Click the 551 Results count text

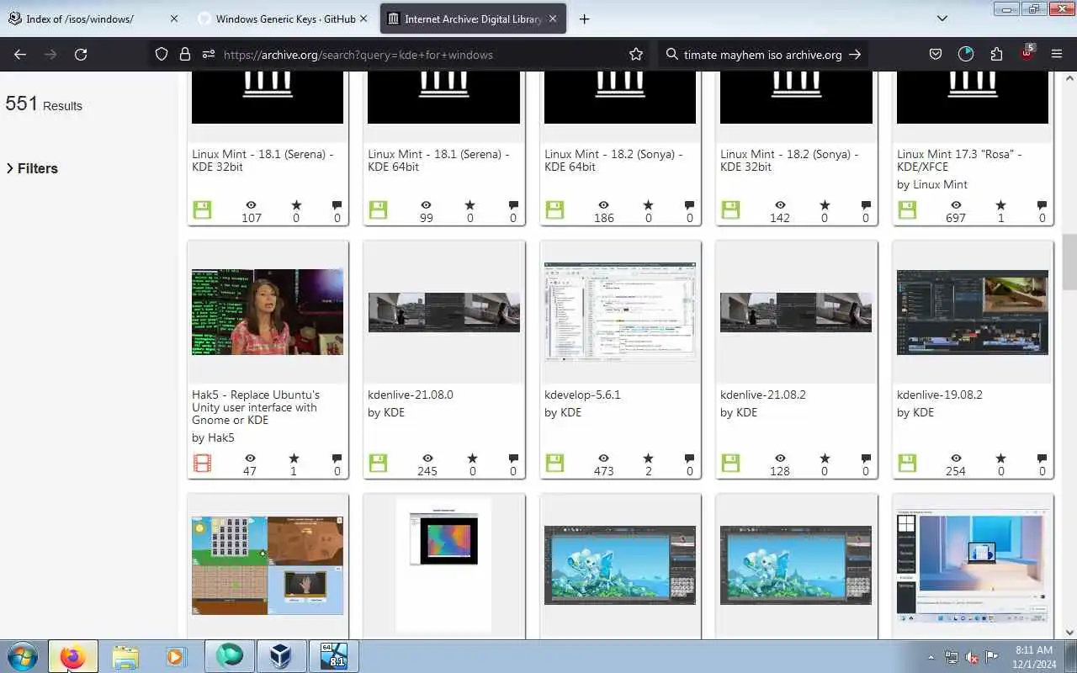coord(44,104)
